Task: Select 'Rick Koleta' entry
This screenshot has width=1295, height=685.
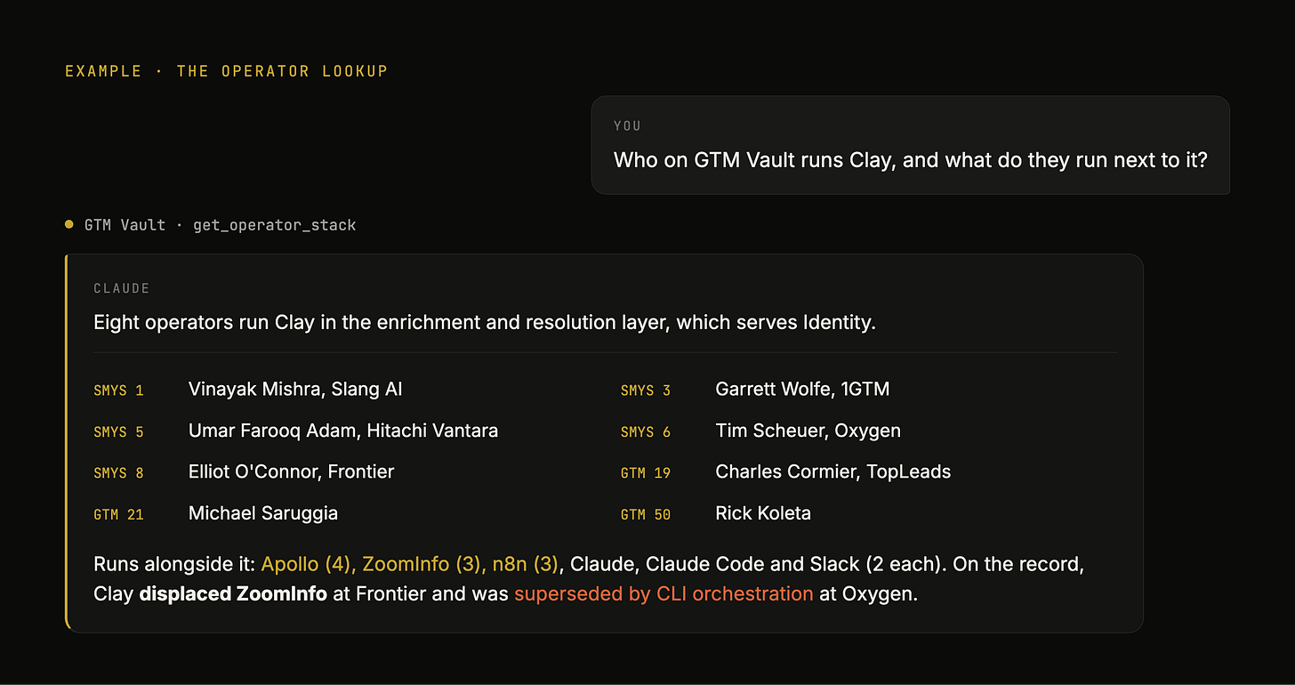Action: point(763,513)
